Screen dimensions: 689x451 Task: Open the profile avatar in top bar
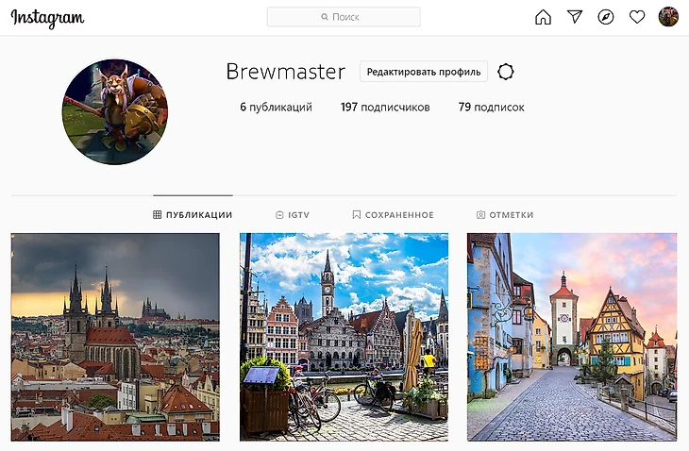(x=668, y=17)
